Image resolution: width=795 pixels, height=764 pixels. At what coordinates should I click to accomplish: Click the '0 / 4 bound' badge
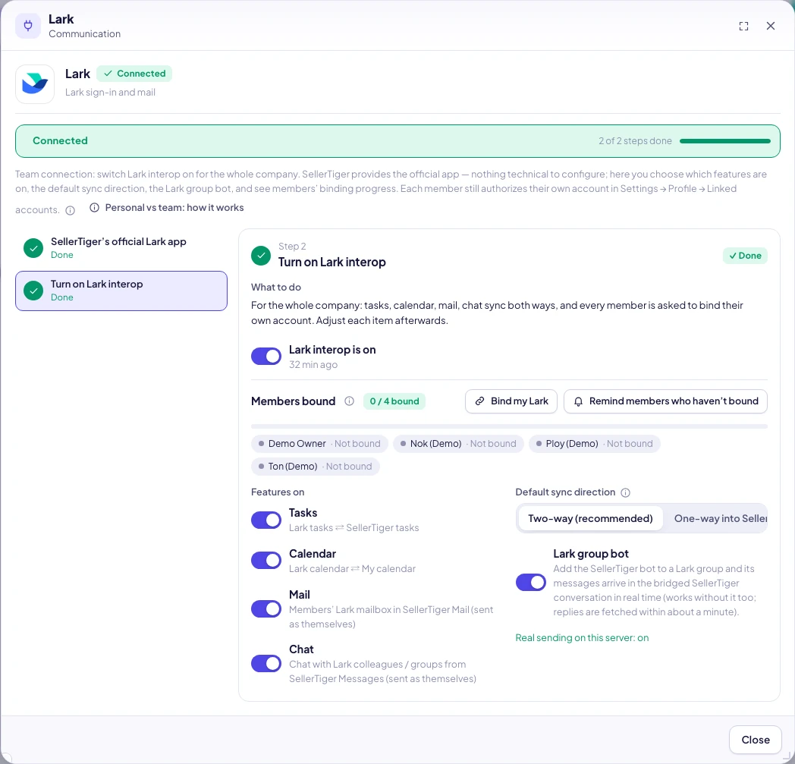tap(394, 401)
